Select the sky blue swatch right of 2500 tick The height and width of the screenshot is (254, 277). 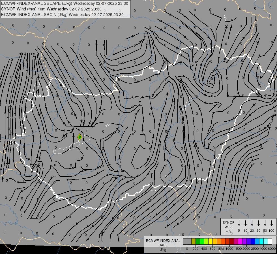(257, 241)
